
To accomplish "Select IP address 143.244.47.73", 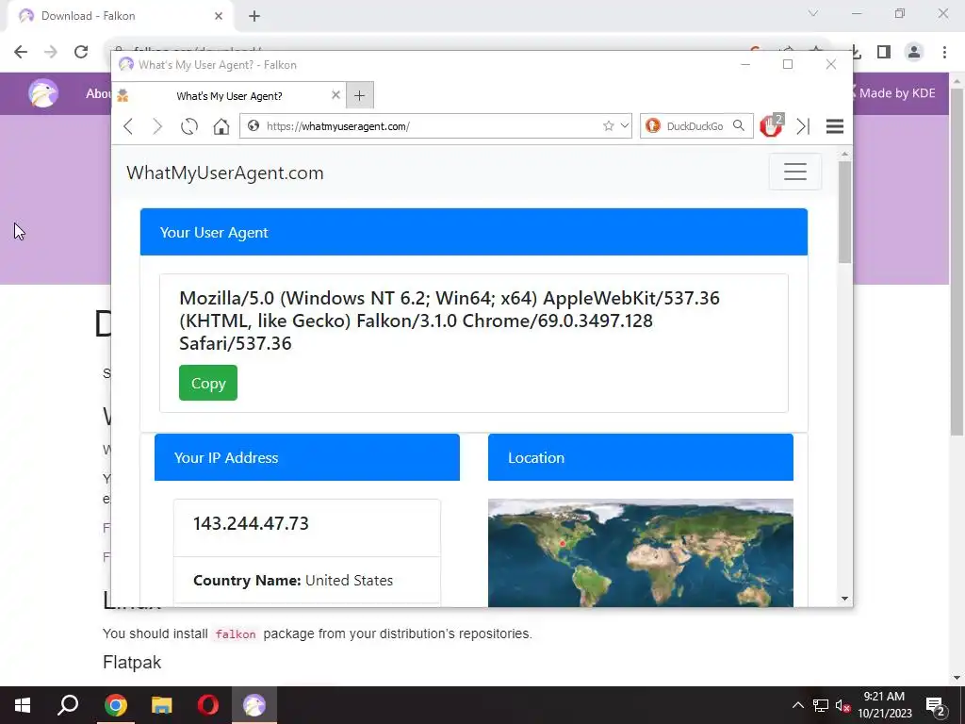I will point(251,523).
